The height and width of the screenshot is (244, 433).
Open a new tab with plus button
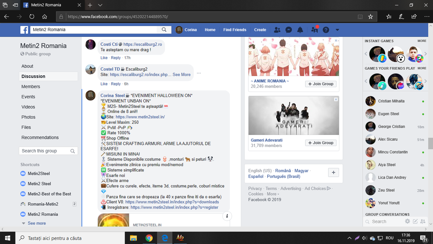(90, 5)
